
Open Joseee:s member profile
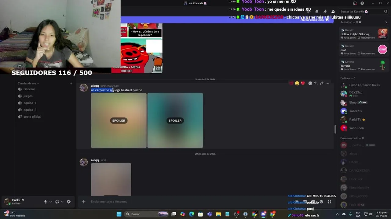(364, 111)
